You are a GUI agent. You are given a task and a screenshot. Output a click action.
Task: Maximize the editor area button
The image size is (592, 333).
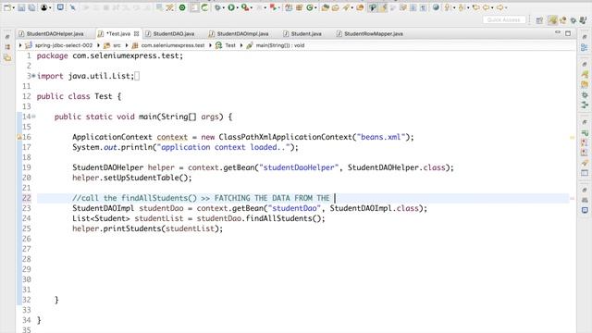(568, 33)
